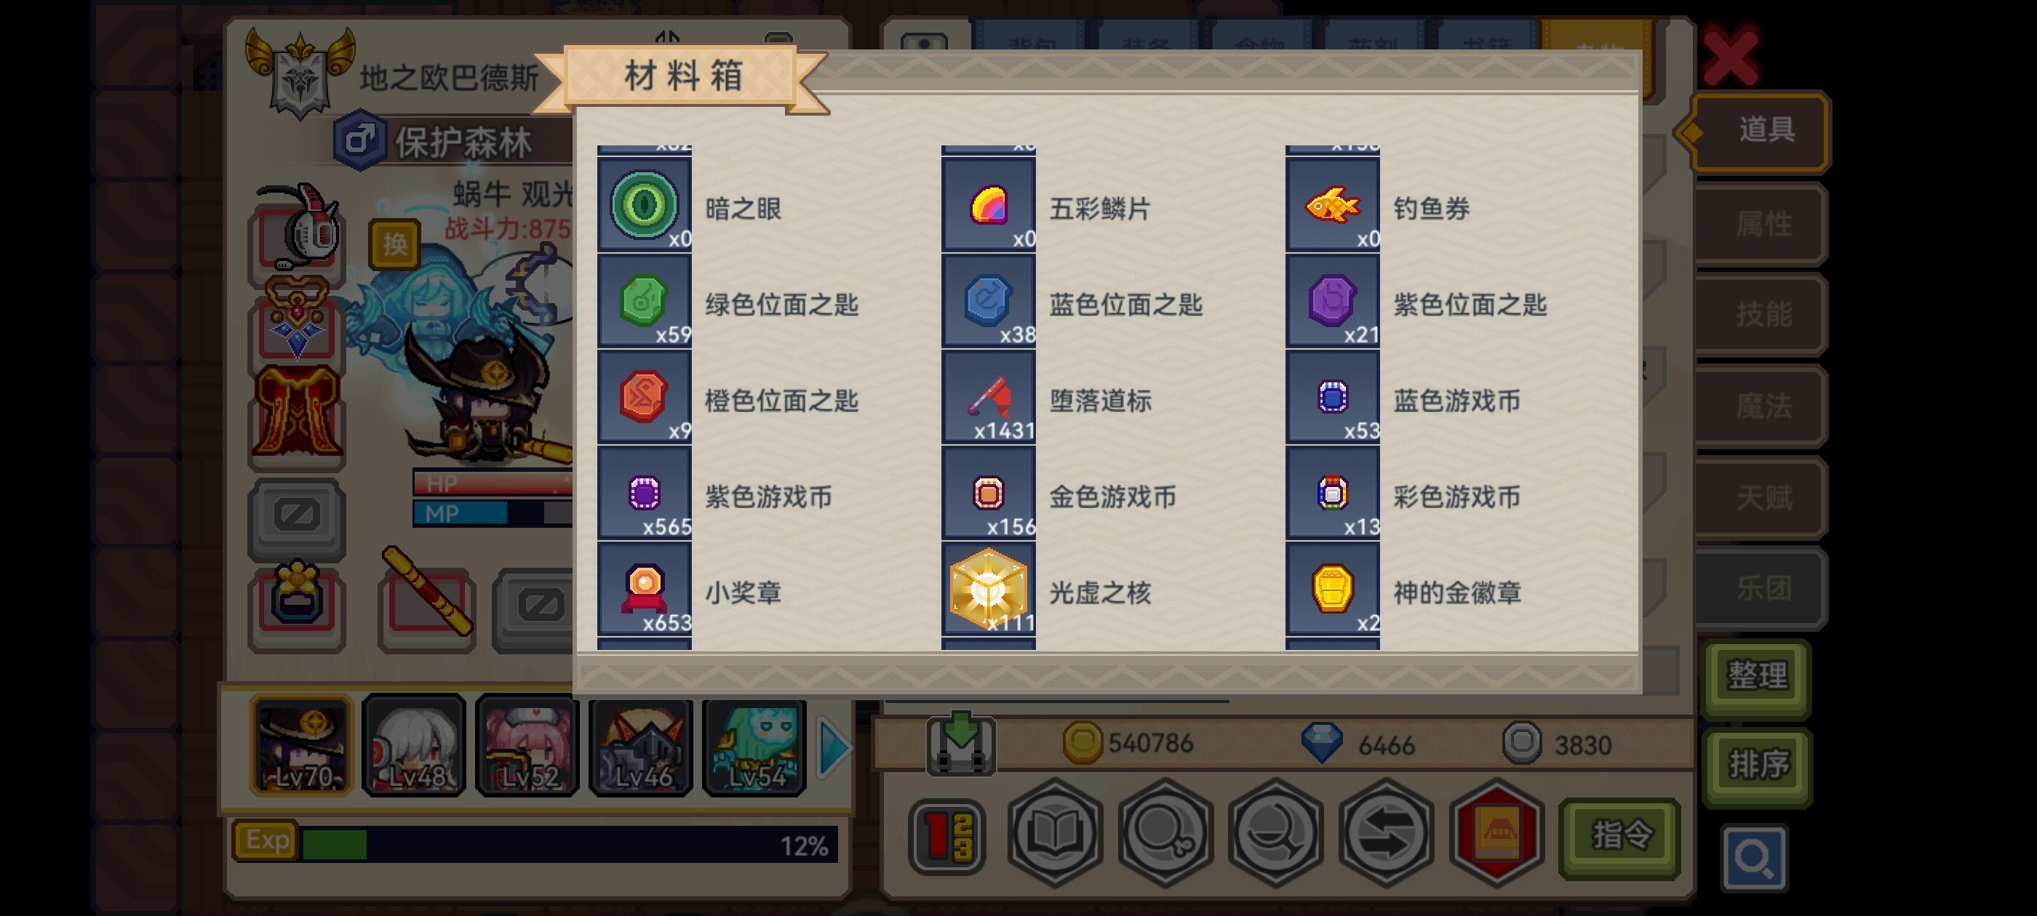This screenshot has height=916, width=2037.
Task: Toggle the 123 numbering hexagon button
Action: pos(946,837)
